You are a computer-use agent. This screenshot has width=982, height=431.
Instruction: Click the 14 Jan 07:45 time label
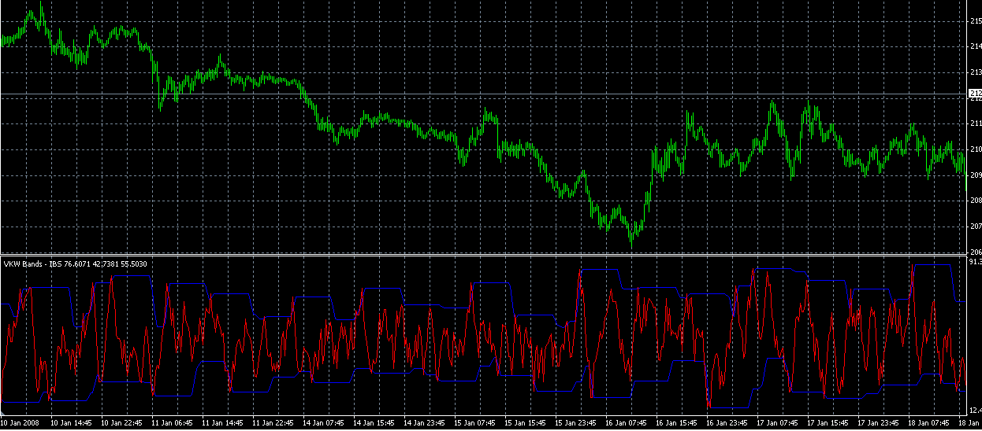pos(324,423)
